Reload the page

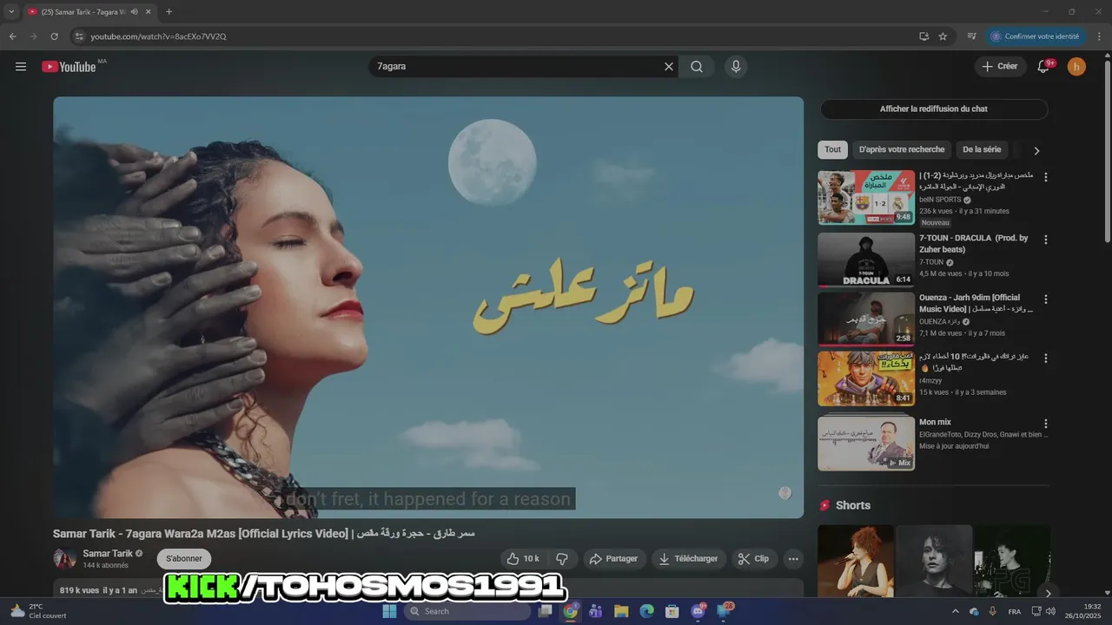(54, 36)
